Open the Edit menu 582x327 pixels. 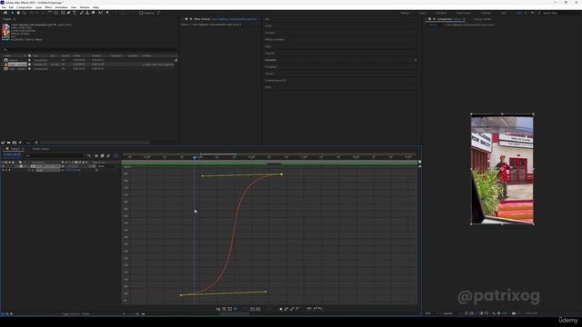click(x=11, y=7)
